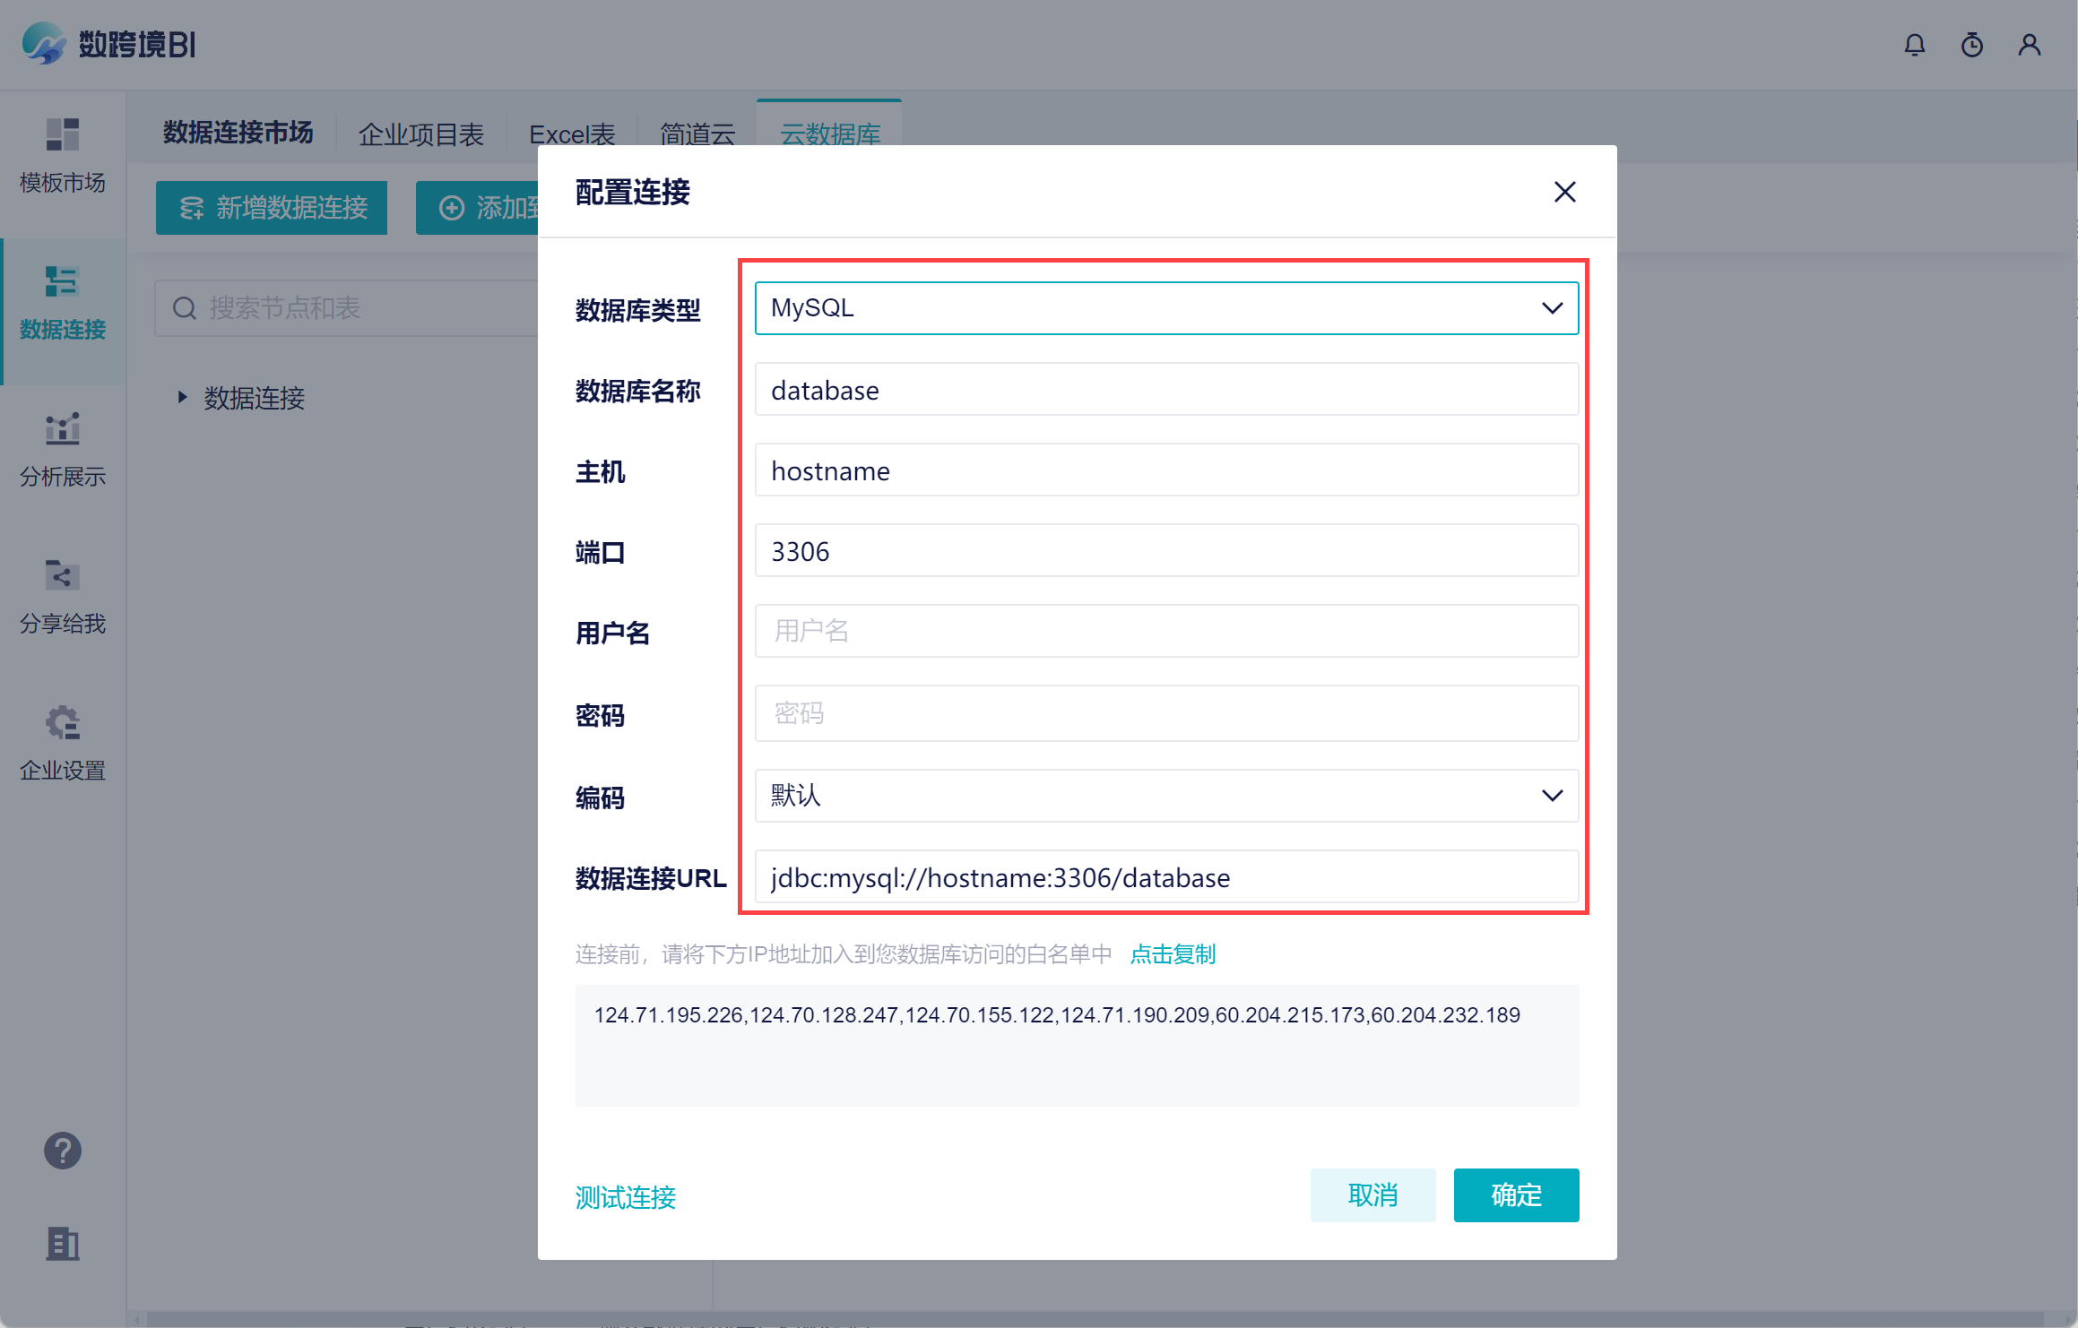Open the 编码 默认 dropdown

coord(1165,796)
